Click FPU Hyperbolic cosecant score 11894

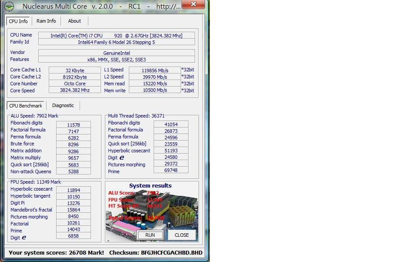click(74, 190)
